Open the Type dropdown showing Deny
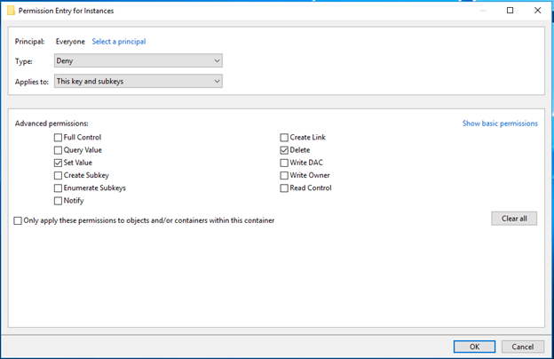 (138, 60)
